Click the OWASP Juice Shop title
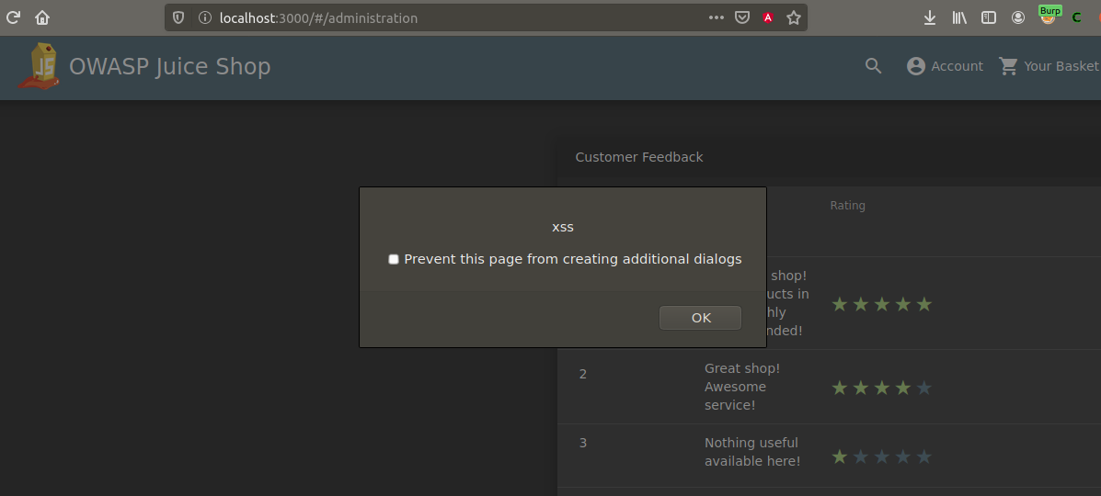The height and width of the screenshot is (496, 1101). (x=170, y=66)
